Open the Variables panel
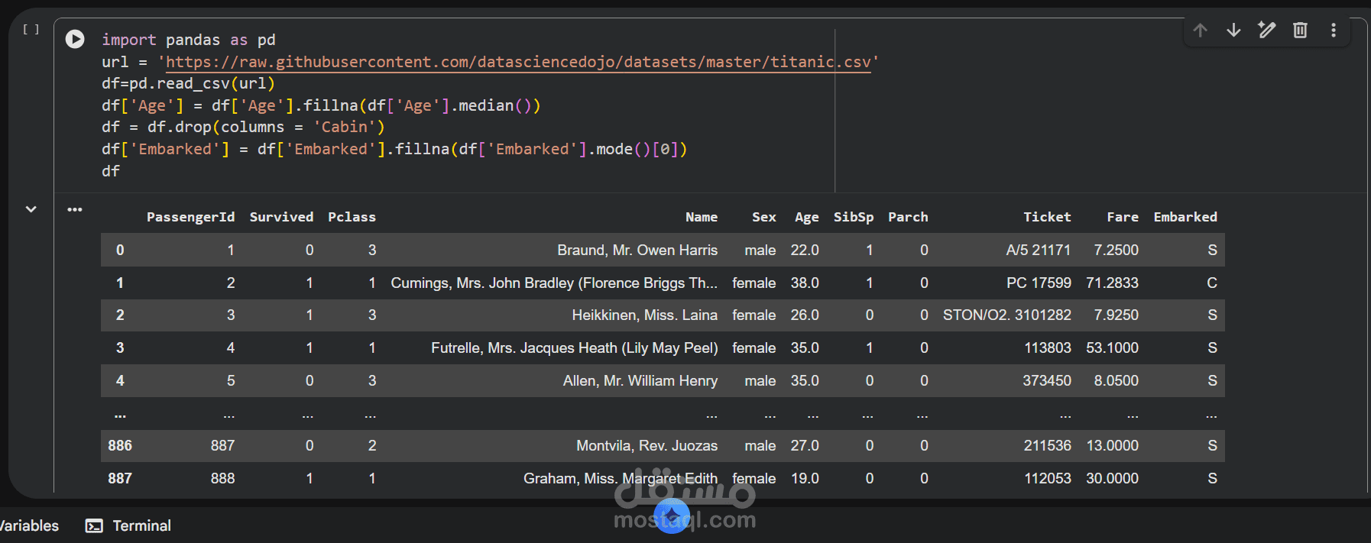Viewport: 1371px width, 543px height. (x=29, y=525)
